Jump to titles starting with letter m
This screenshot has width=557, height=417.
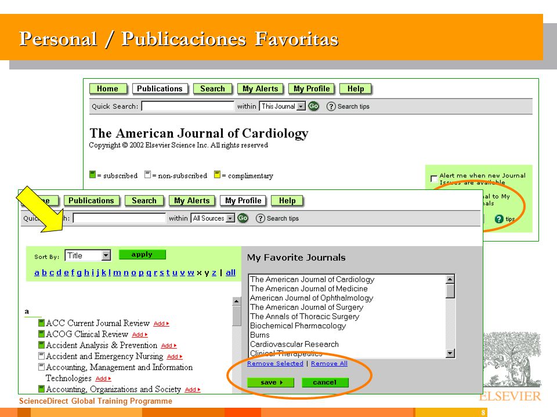(x=117, y=272)
